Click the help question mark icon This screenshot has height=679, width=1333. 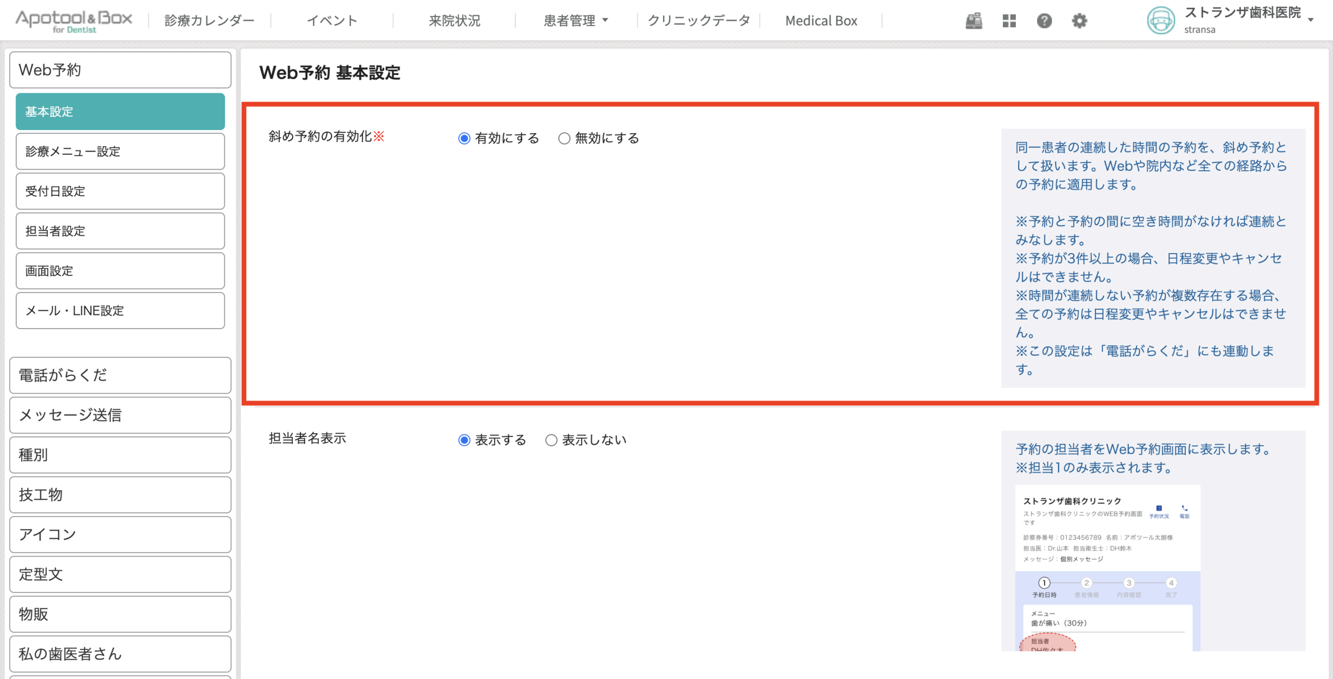pos(1044,21)
